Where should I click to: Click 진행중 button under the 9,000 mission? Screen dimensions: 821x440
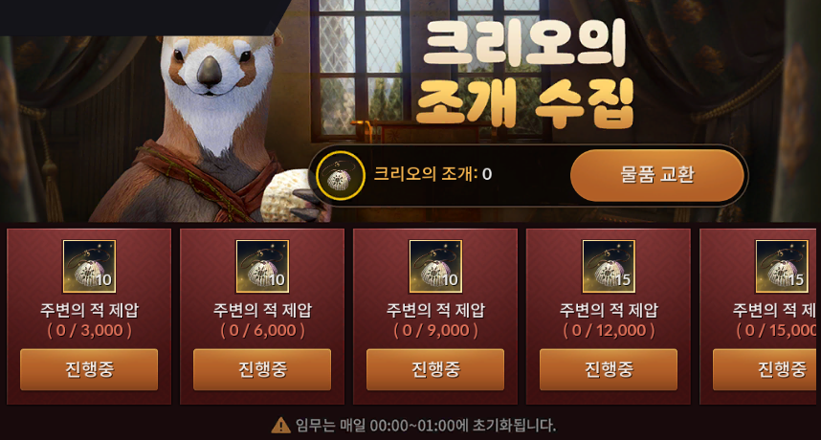435,369
